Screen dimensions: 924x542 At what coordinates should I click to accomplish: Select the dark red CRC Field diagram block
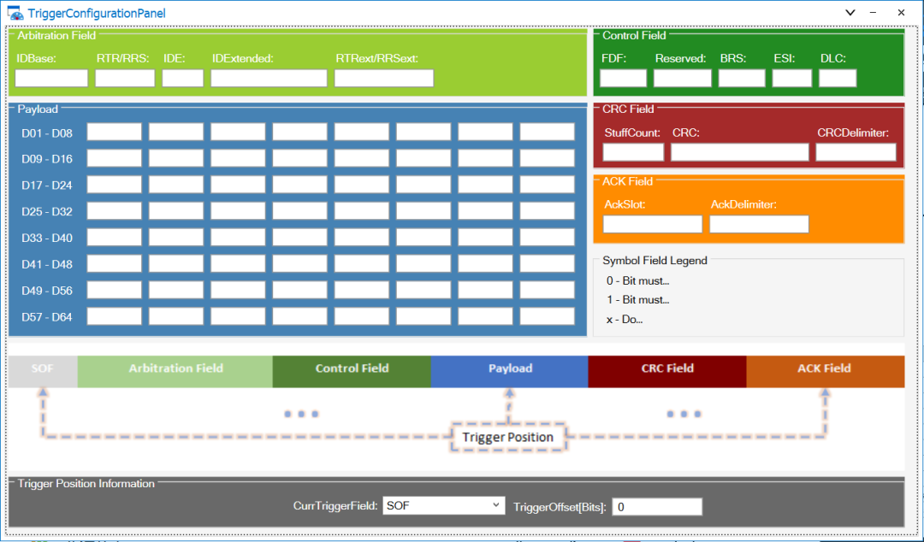667,368
